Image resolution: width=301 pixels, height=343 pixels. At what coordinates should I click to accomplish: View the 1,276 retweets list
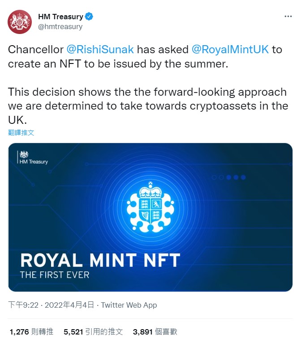point(31,331)
